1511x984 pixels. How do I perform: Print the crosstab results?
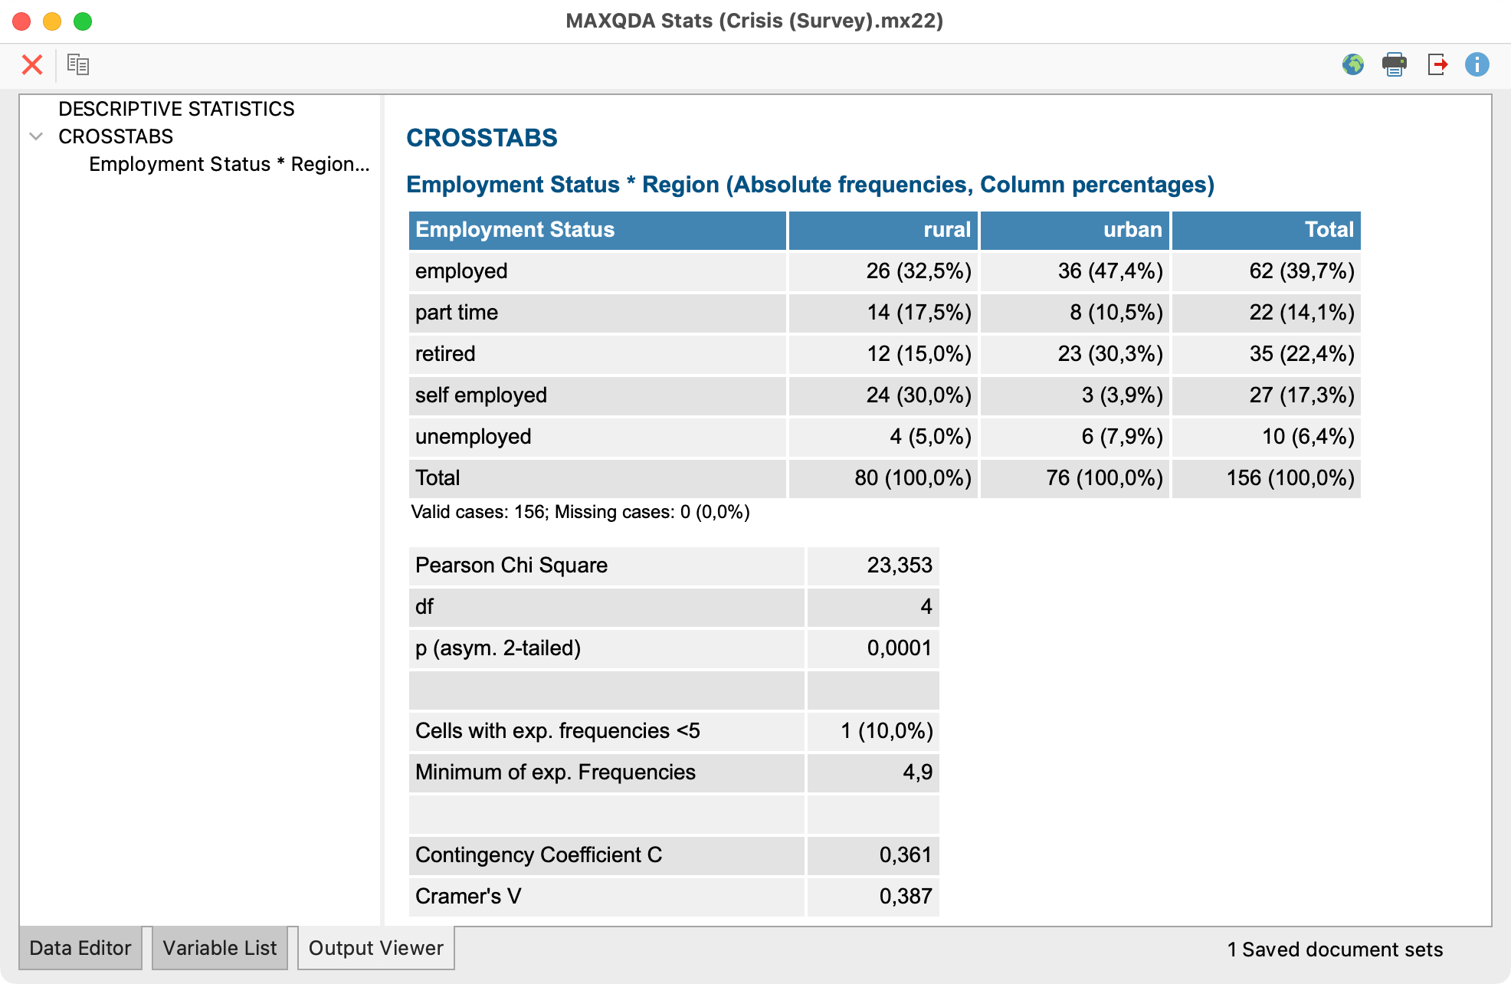[x=1395, y=64]
